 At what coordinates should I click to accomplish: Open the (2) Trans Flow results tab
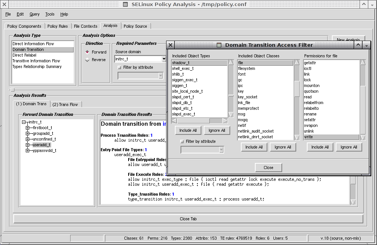pyautogui.click(x=65, y=104)
